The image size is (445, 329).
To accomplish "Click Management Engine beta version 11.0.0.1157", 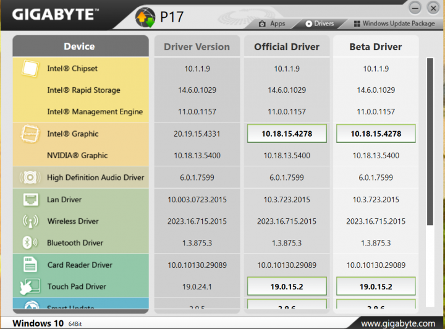I will (x=376, y=111).
